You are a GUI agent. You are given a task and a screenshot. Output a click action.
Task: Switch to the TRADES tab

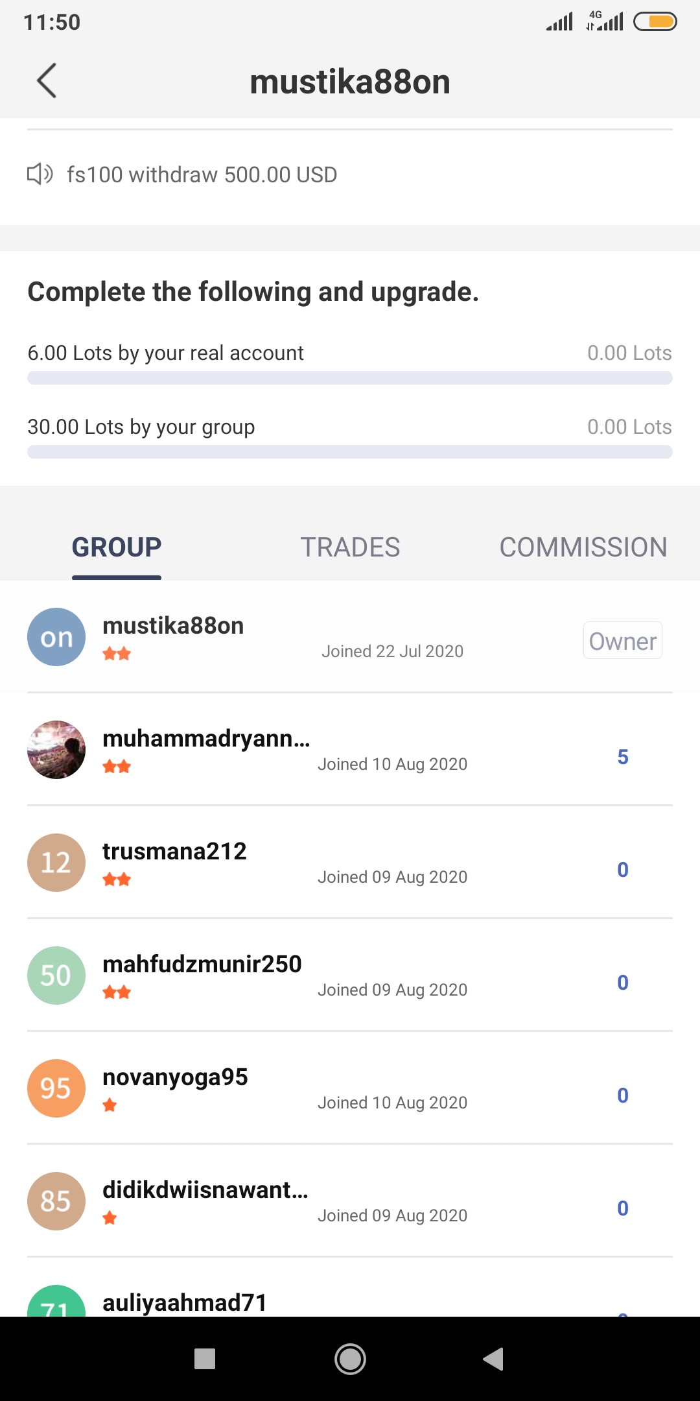(350, 547)
